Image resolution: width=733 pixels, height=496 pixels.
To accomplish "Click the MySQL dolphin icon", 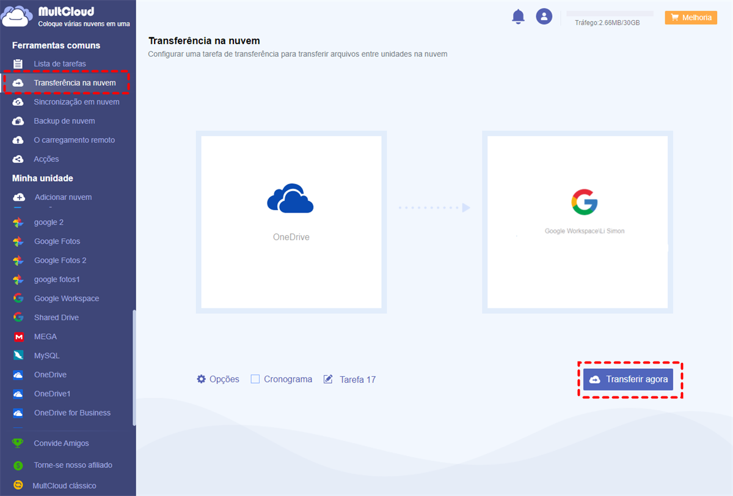I will point(18,356).
